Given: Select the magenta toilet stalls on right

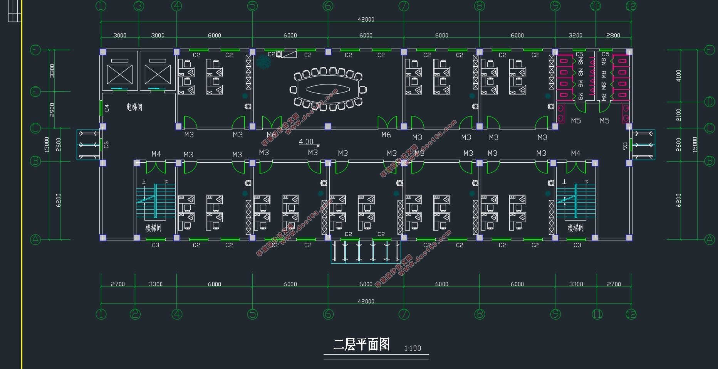Looking at the screenshot, I should pyautogui.click(x=621, y=77).
